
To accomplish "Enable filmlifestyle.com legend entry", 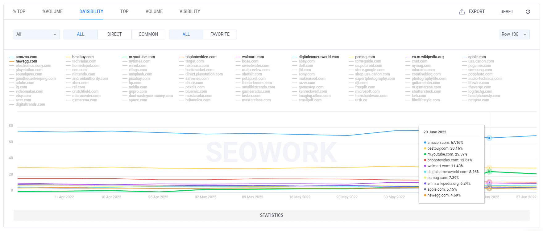I will [422, 100].
